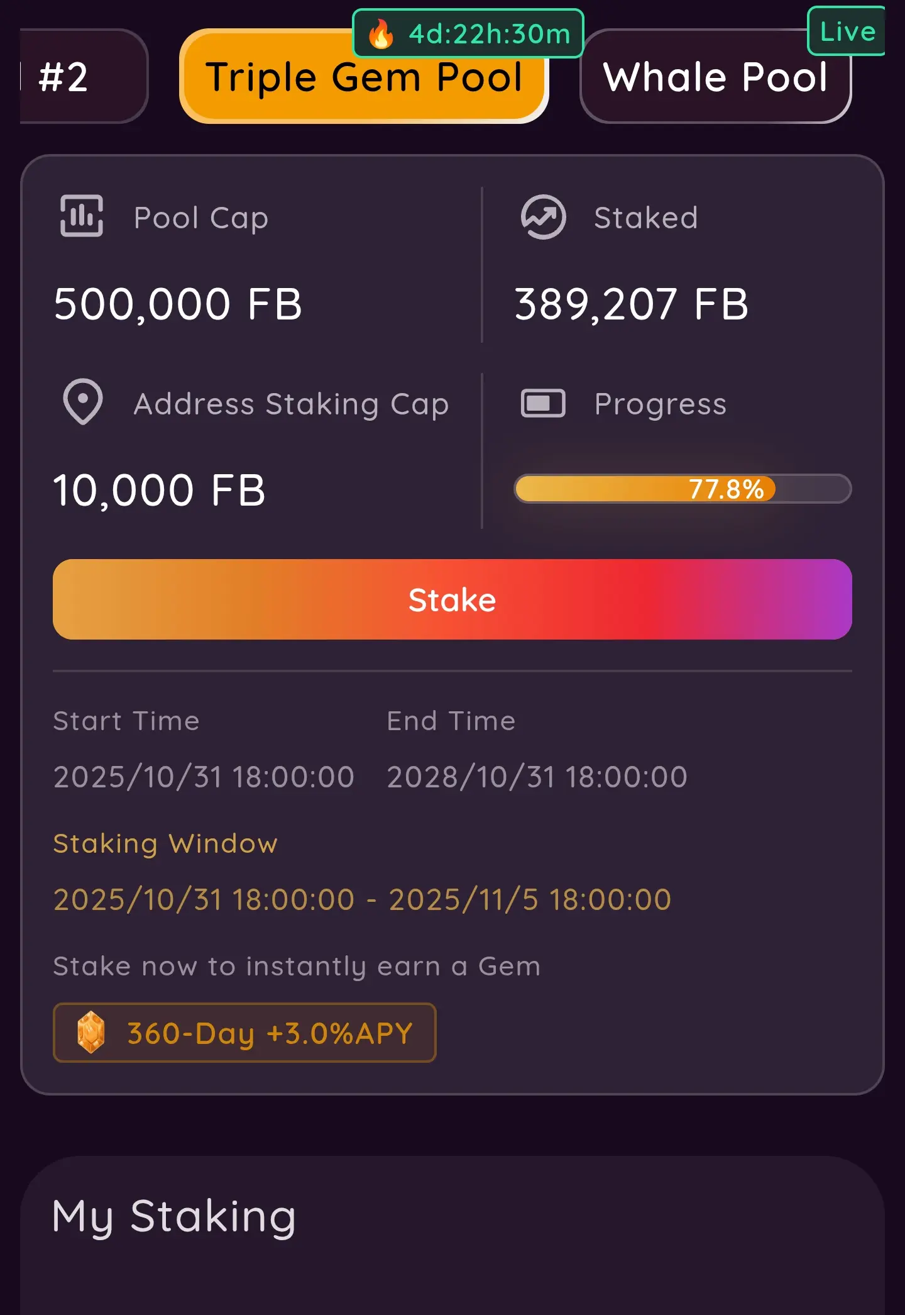Click the Address Staking Cap pin icon
This screenshot has height=1315, width=905.
tap(82, 402)
